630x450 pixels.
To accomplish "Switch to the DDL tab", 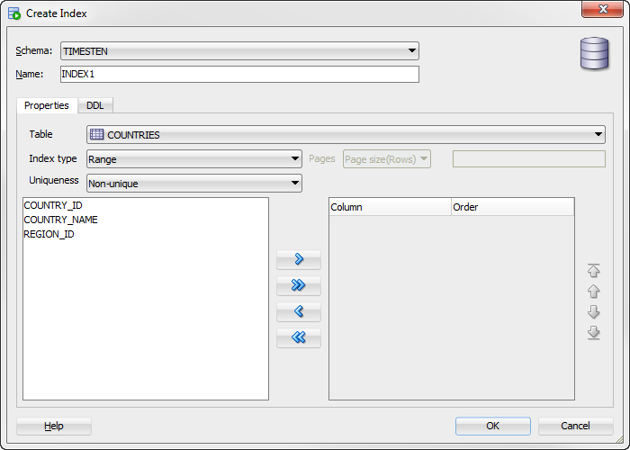I will (95, 105).
